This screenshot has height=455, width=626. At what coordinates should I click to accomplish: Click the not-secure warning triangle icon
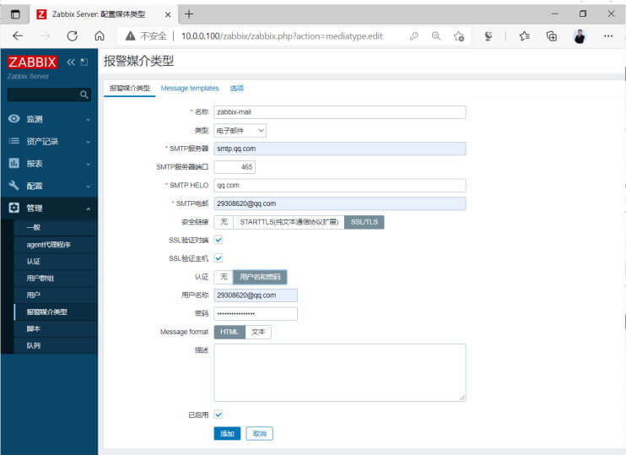pos(130,36)
